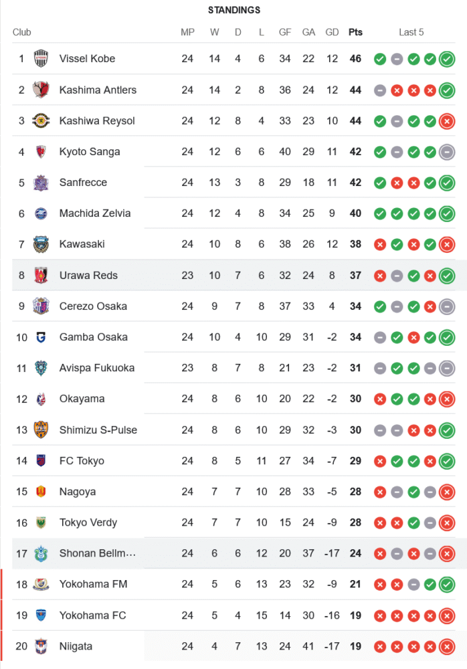Click the MP column header
The image size is (467, 669).
187,32
